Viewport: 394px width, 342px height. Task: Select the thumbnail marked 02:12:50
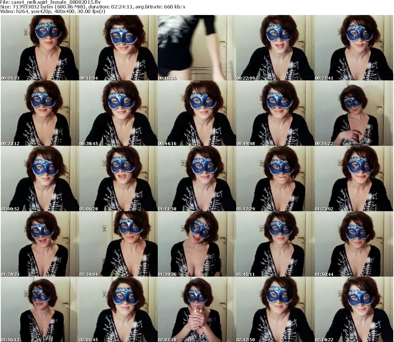[x=275, y=309]
